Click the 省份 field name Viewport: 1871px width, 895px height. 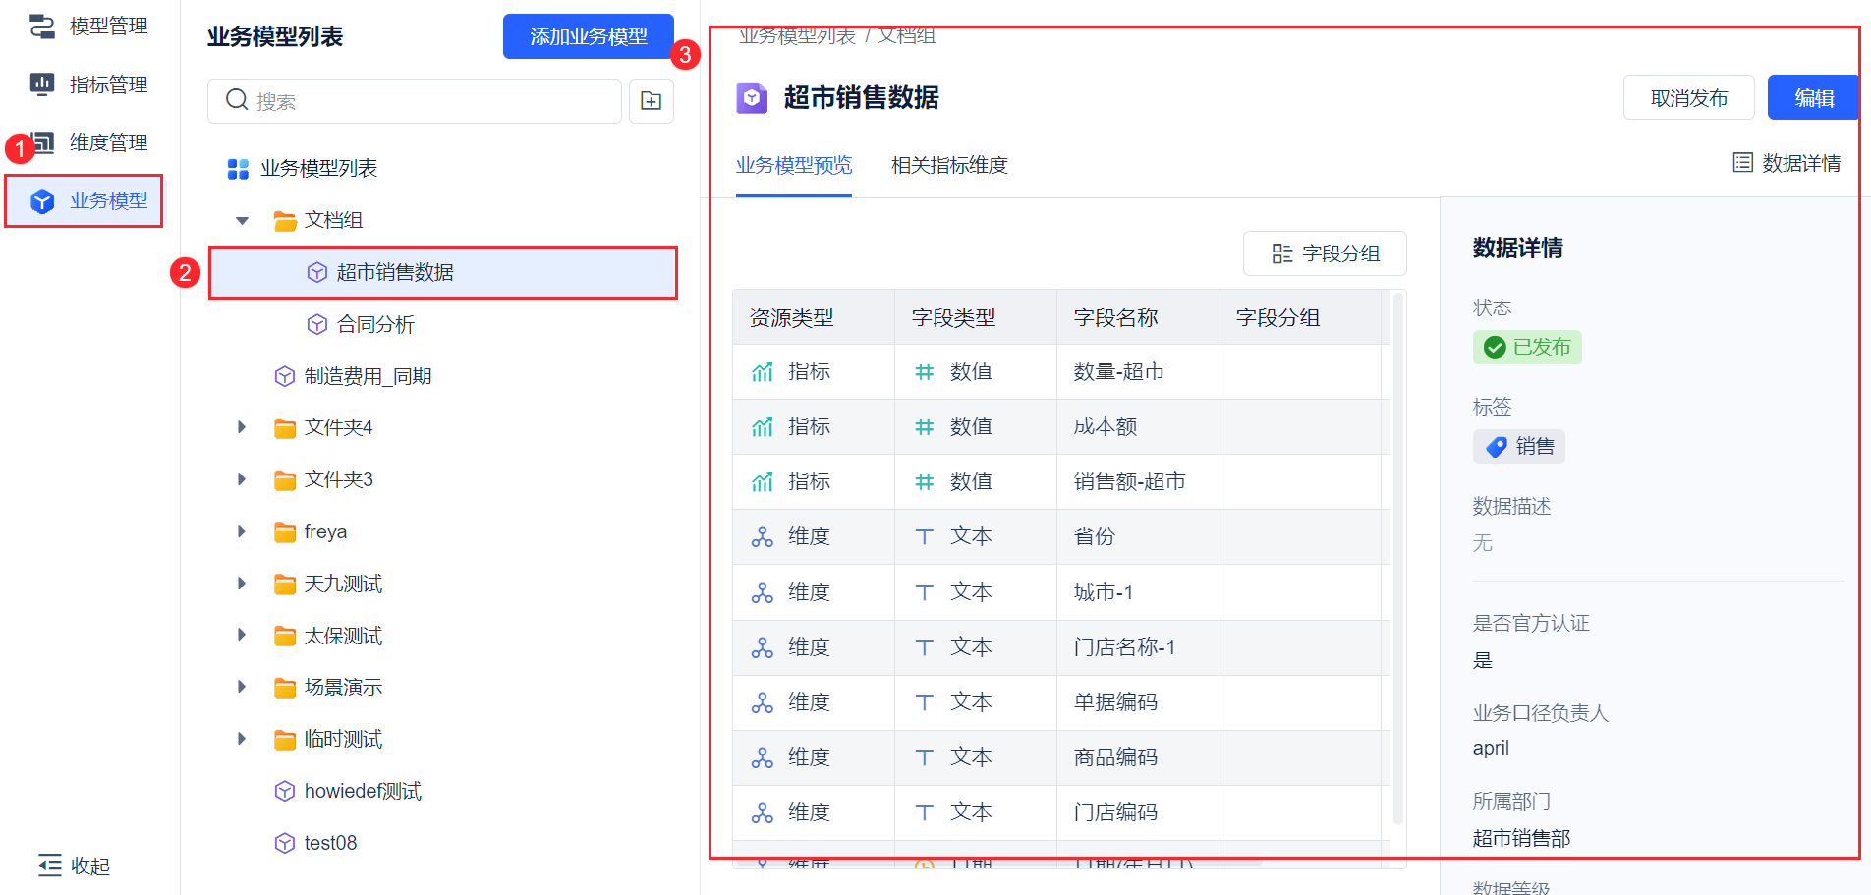click(x=1095, y=536)
